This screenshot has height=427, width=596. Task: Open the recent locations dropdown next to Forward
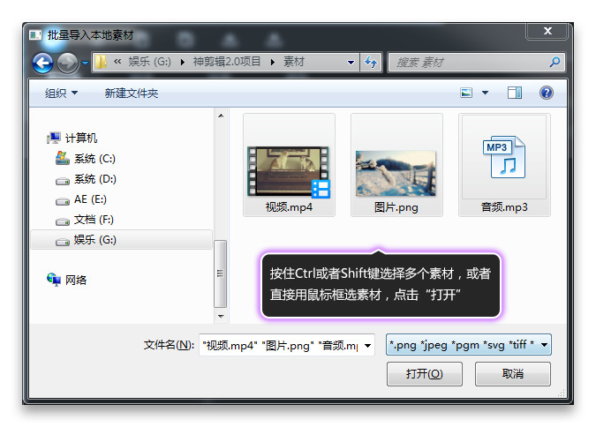click(85, 63)
